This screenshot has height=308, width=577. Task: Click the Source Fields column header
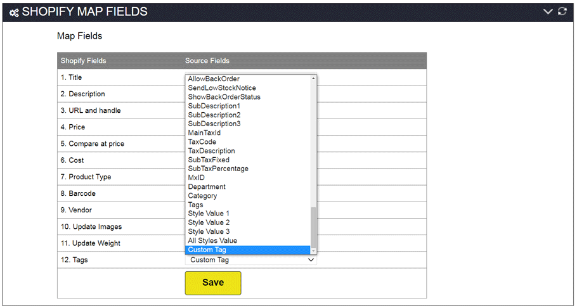point(207,61)
